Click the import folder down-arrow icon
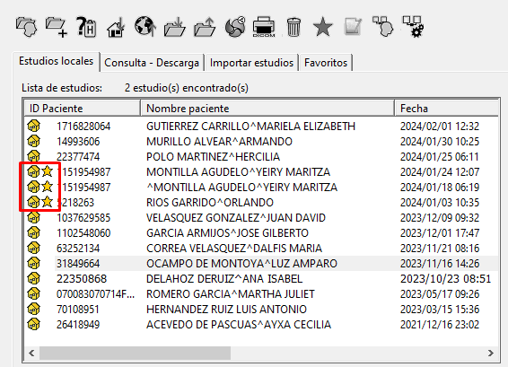 tap(175, 27)
